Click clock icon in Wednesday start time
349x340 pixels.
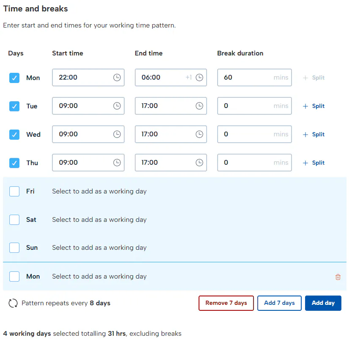click(x=117, y=134)
